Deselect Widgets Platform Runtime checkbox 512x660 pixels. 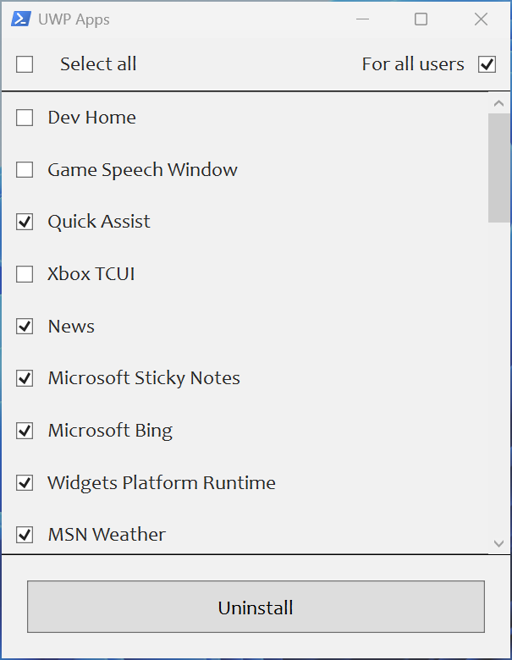(x=25, y=483)
